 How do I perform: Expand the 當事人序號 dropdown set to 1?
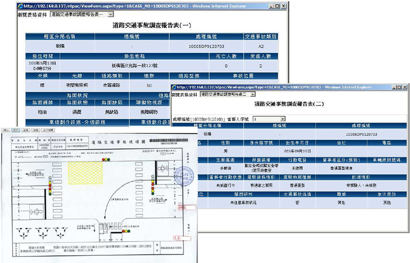coord(269,118)
